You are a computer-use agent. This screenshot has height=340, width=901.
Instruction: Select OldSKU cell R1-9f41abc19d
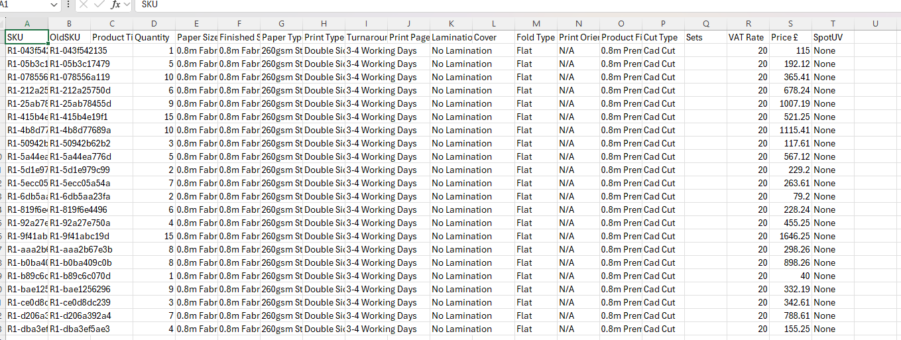(x=69, y=236)
